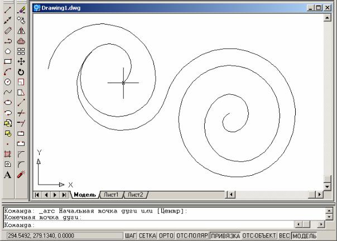Viewport: 337px width, 241px height.
Task: Click command line horizontal scroll left arrow
Action: click(299, 225)
